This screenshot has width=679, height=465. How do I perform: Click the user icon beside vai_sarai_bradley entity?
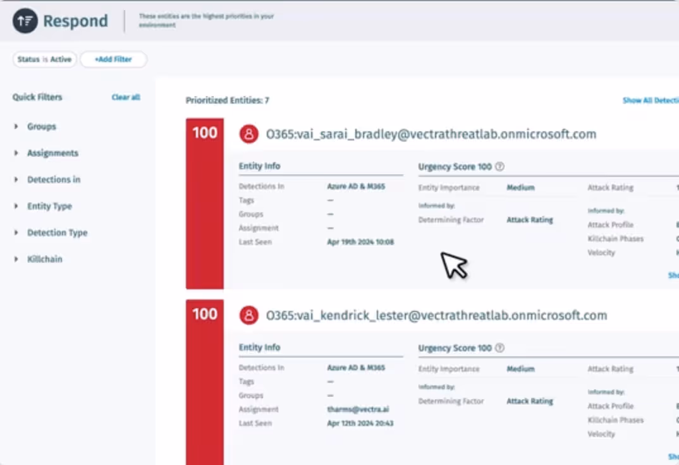click(x=249, y=134)
